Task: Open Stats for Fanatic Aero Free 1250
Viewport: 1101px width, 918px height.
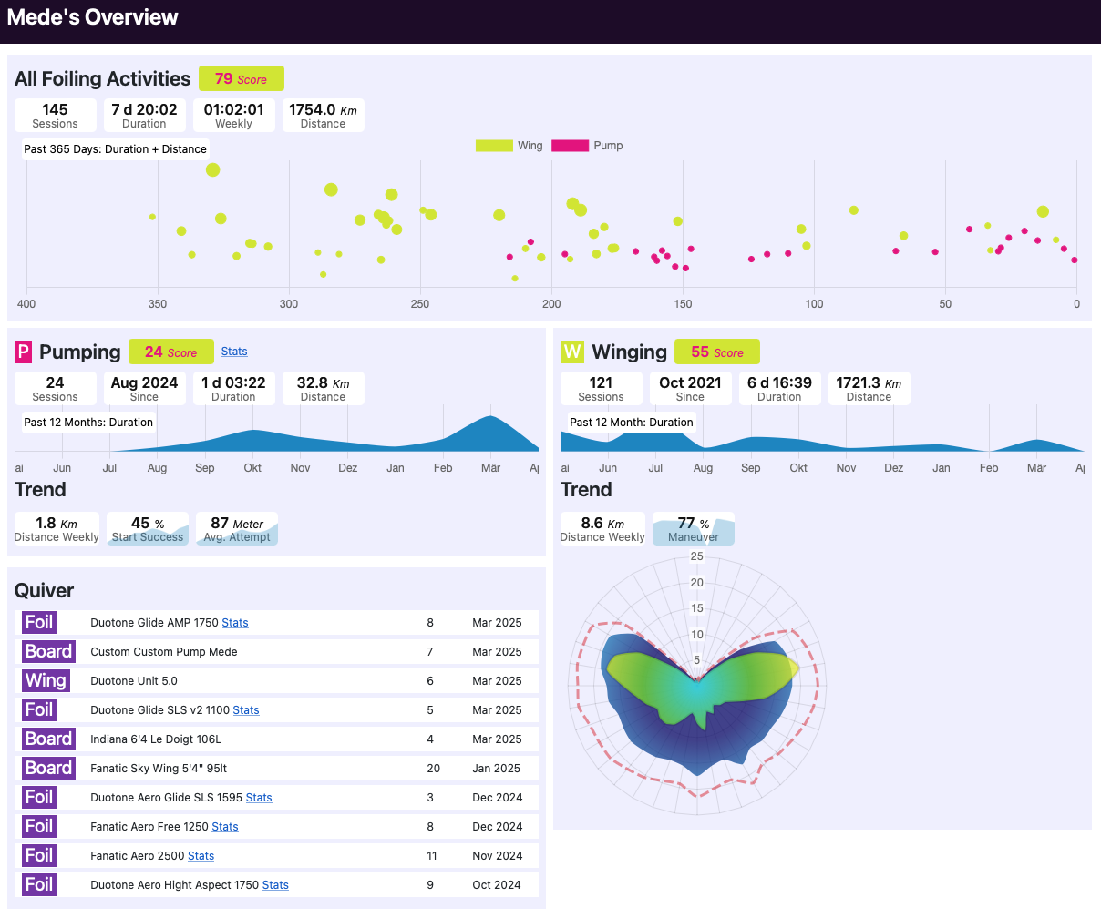Action: (225, 827)
